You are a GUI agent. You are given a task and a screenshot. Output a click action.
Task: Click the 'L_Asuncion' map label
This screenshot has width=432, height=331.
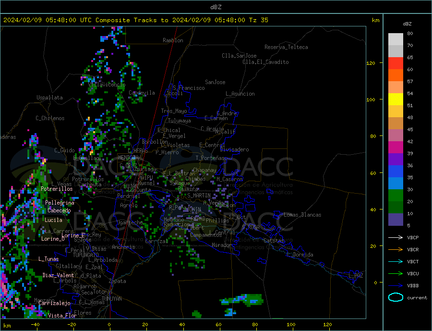click(240, 94)
